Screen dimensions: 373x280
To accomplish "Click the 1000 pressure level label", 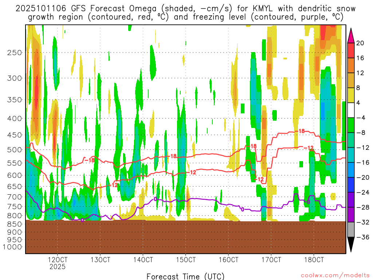I will tap(12, 247).
